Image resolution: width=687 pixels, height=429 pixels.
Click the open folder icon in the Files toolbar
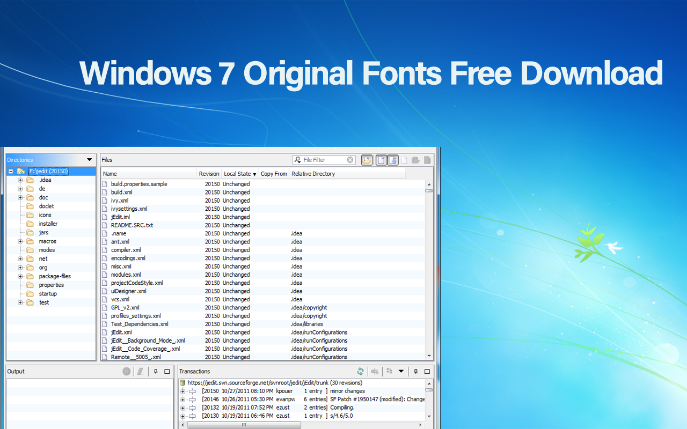click(367, 160)
